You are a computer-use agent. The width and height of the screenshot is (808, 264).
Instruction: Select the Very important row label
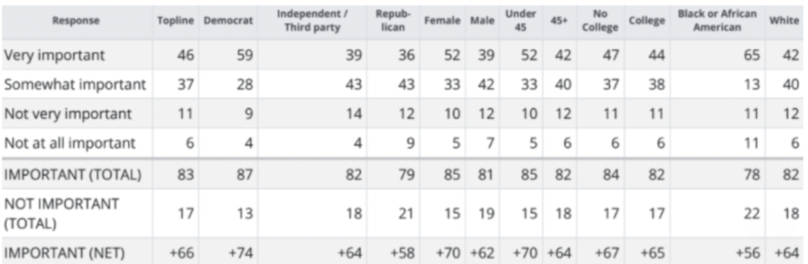pos(54,56)
